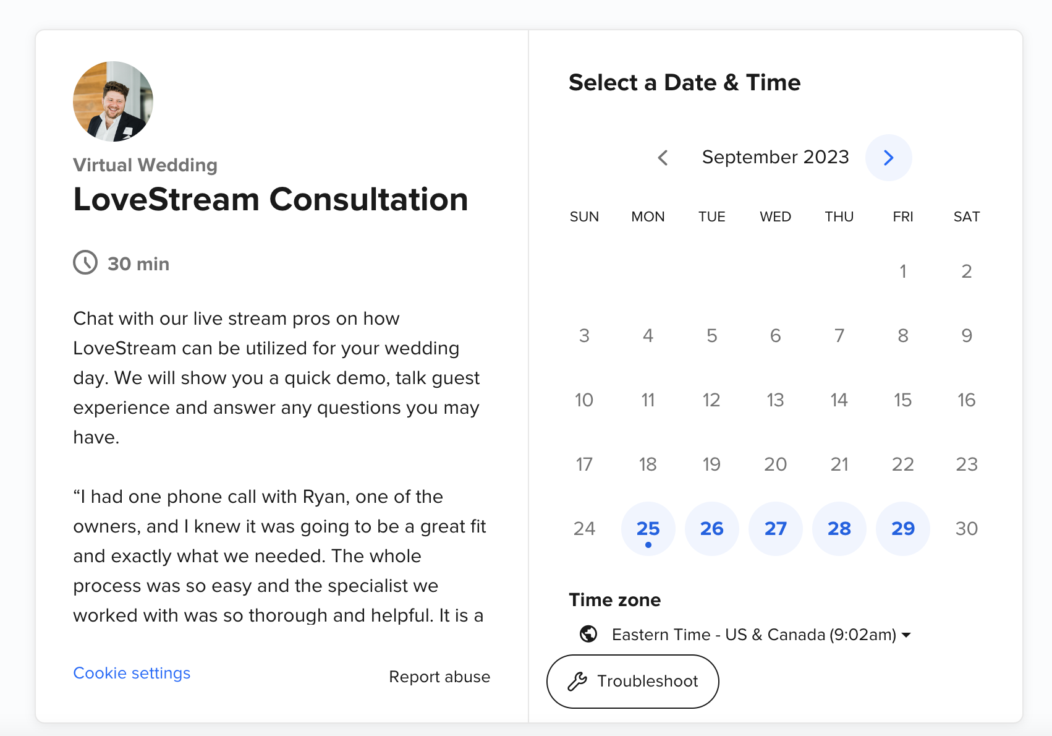Open Cookie settings link
The image size is (1052, 736).
[132, 673]
